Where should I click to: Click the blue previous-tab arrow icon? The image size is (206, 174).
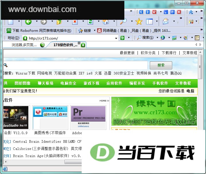pyautogui.click(x=141, y=12)
